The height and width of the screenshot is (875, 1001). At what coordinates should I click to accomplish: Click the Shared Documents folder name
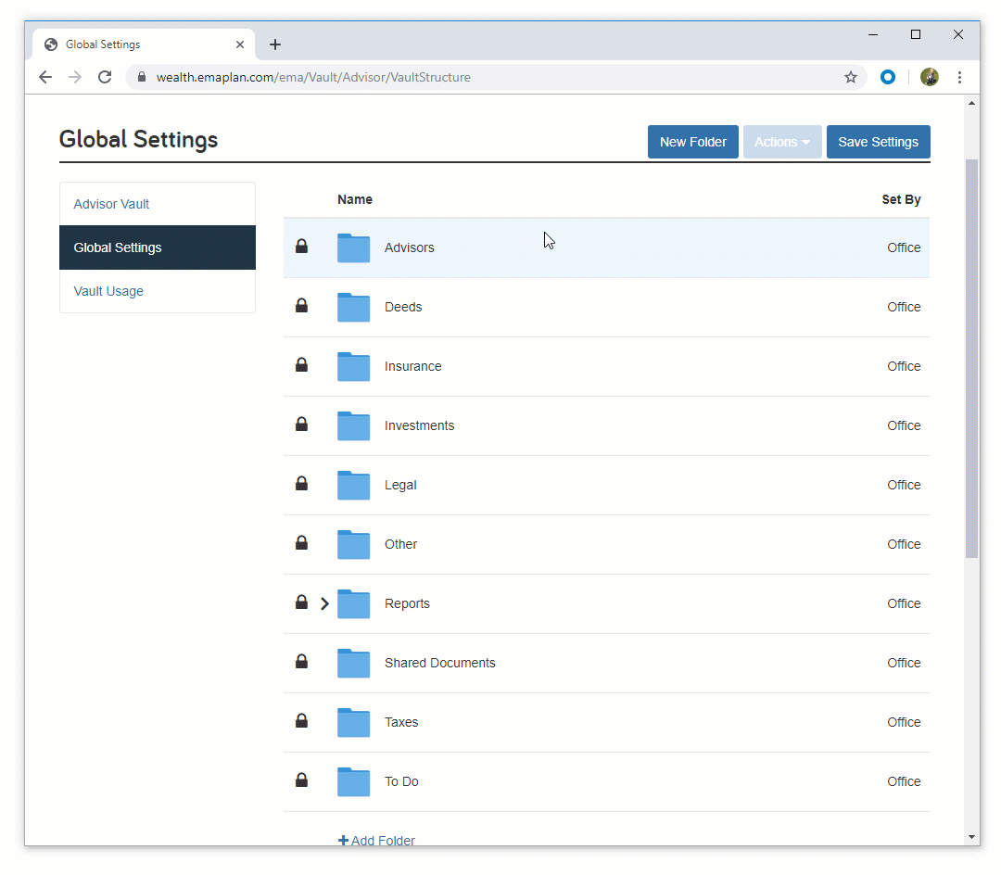[440, 663]
